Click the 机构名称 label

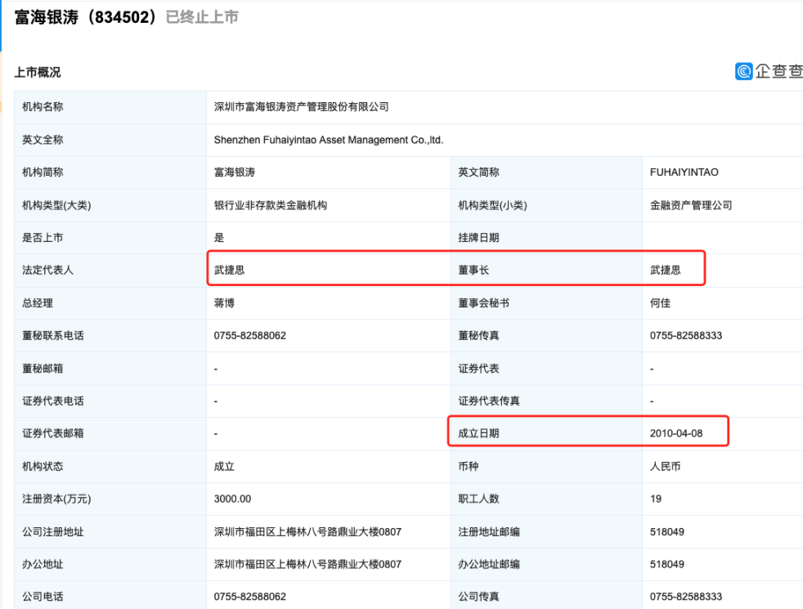(x=43, y=107)
